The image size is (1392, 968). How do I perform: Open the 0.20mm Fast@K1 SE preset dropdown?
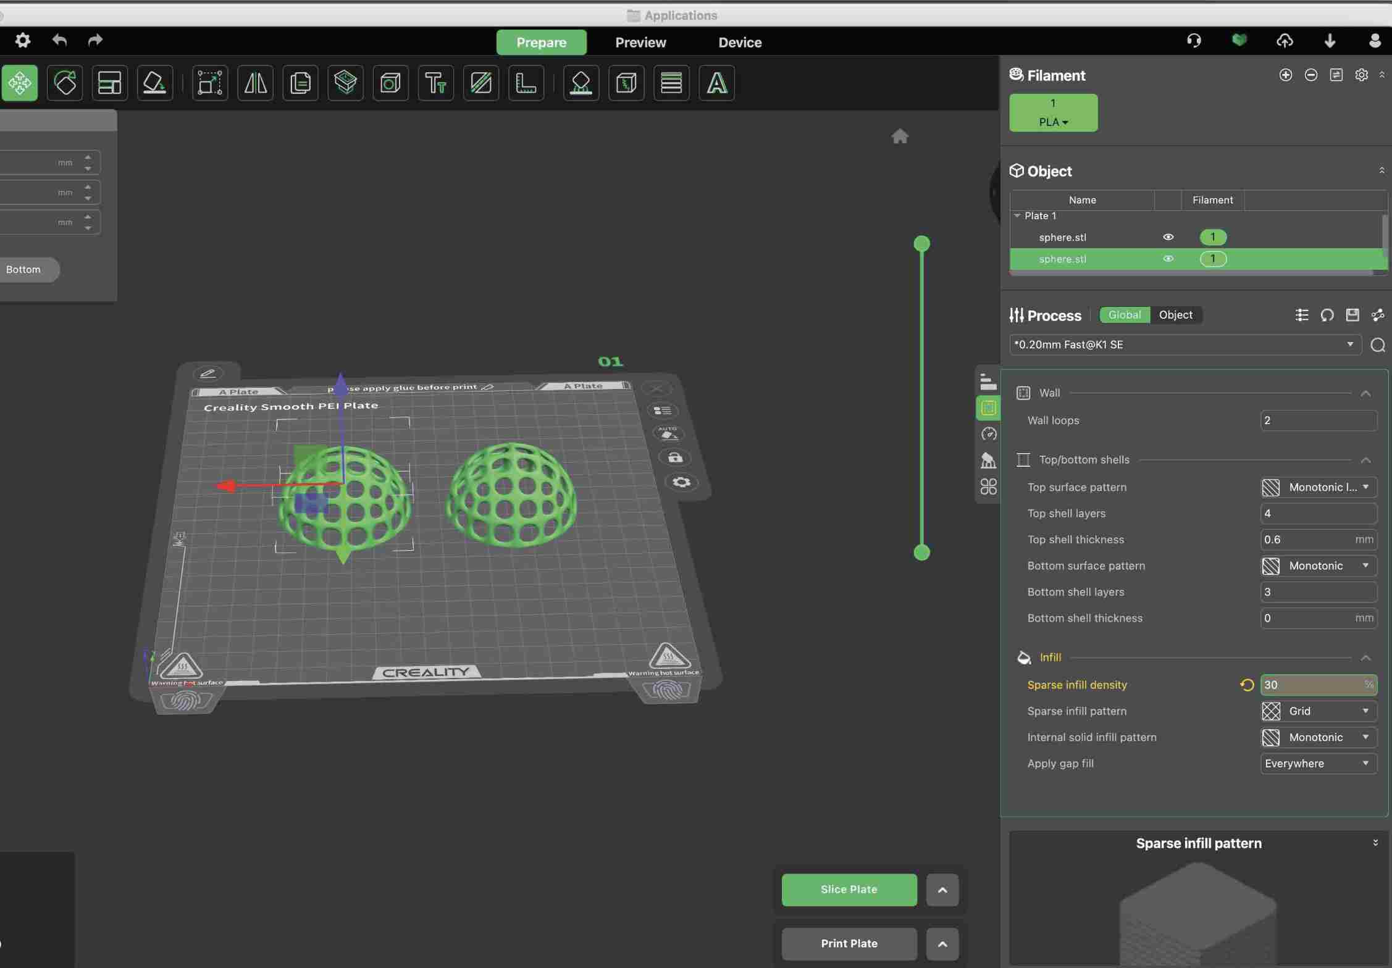[1185, 344]
